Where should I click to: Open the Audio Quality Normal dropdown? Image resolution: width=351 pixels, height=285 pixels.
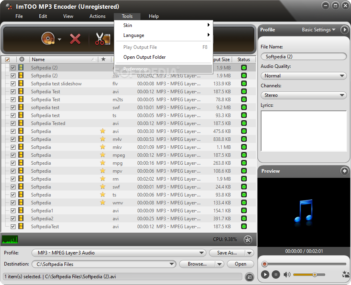304,76
